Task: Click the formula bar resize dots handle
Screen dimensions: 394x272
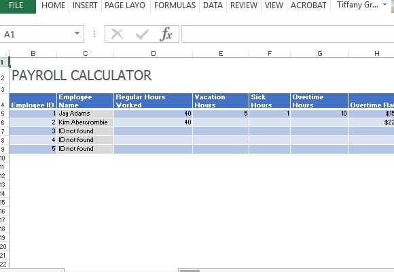Action: pos(94,34)
